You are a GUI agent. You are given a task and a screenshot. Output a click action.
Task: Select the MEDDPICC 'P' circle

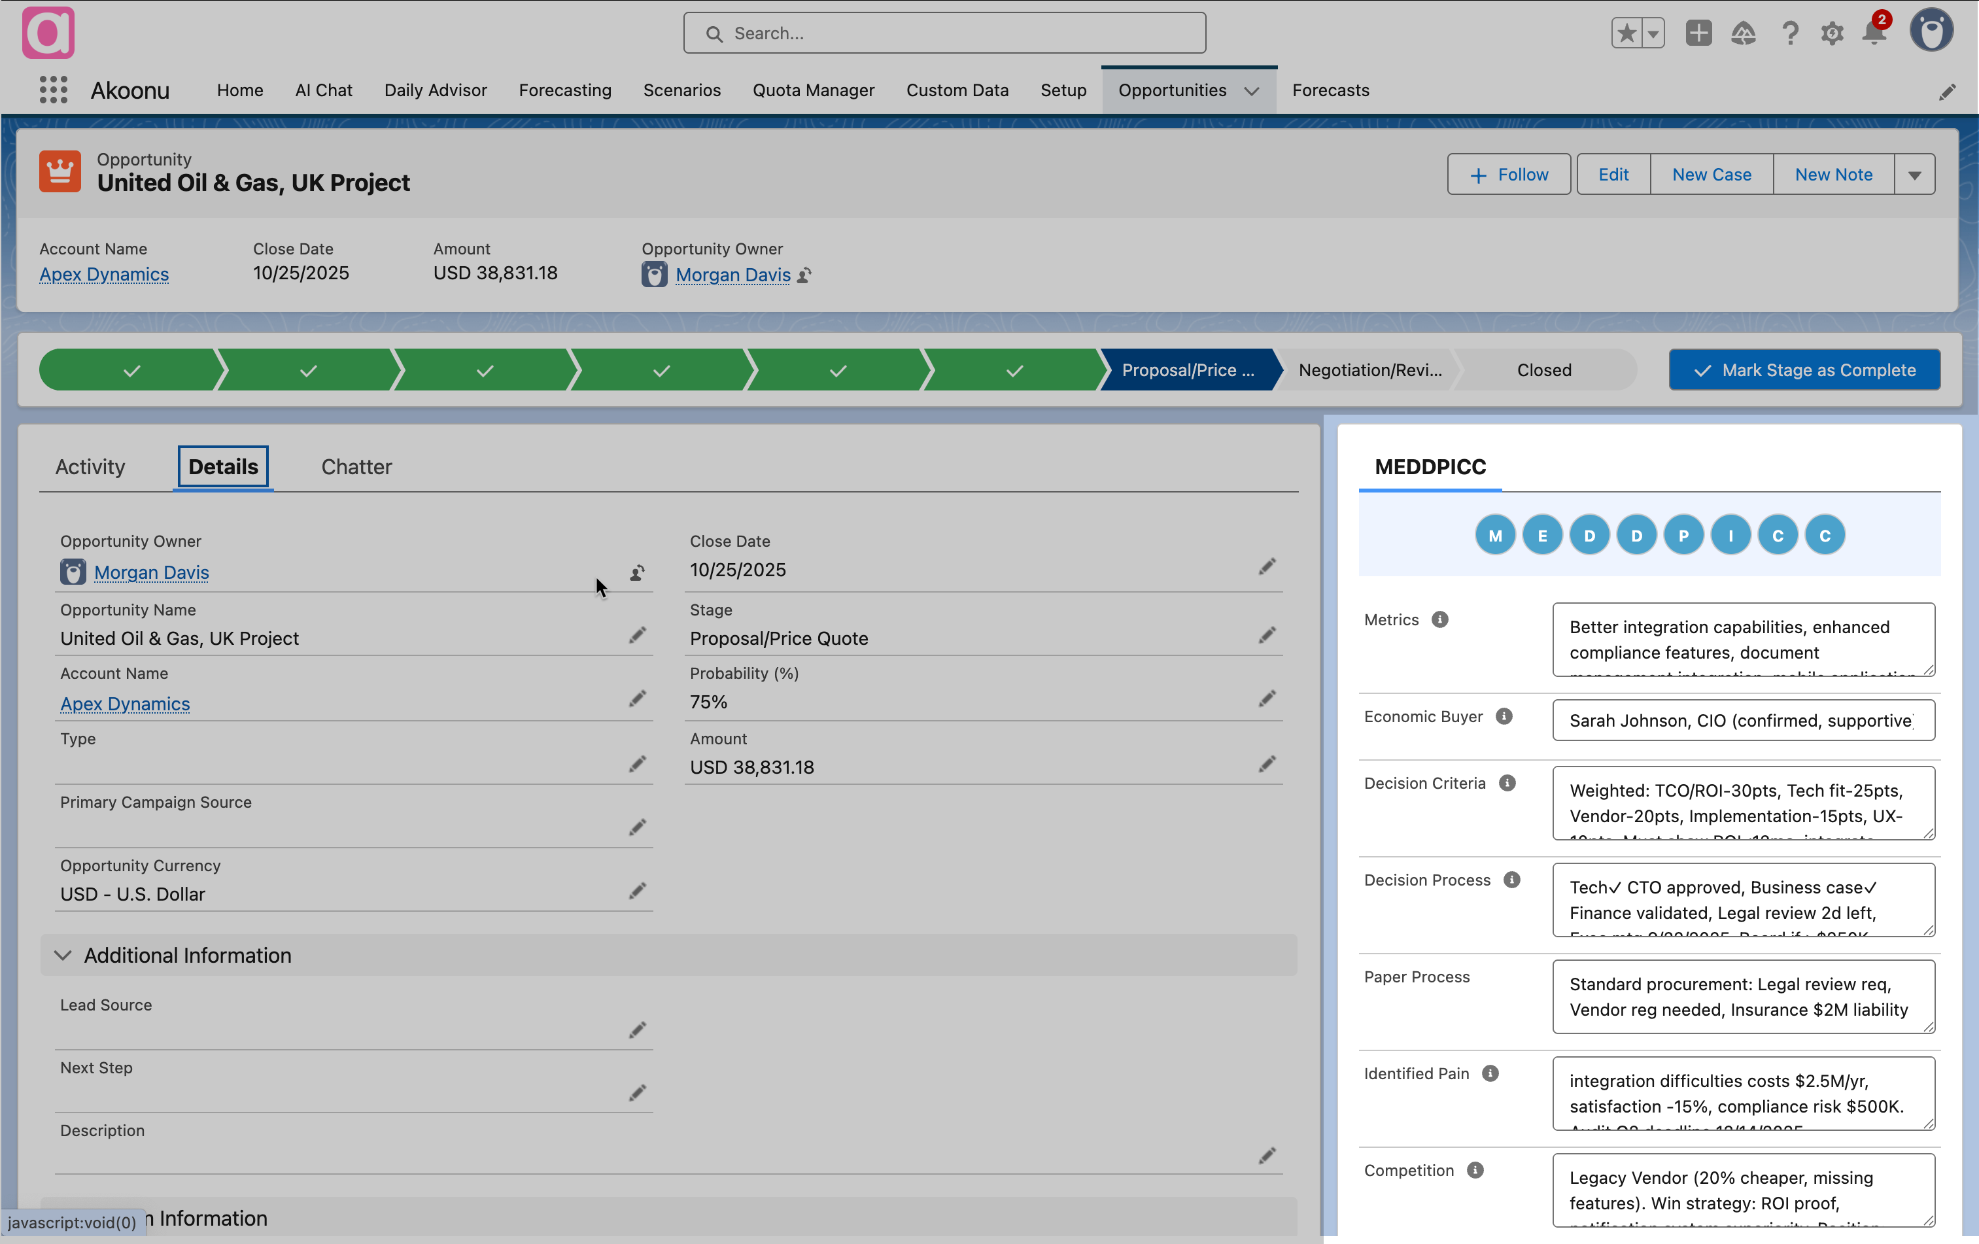(1683, 536)
